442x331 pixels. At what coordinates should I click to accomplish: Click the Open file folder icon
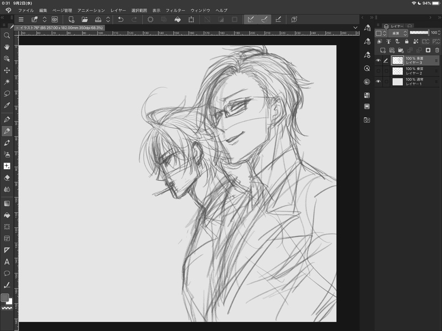(85, 19)
